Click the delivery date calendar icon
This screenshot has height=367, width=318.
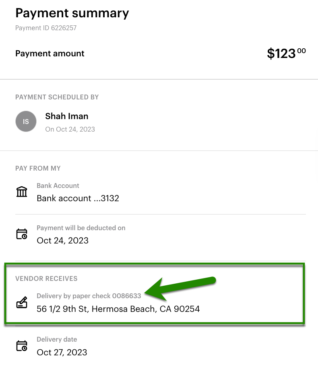point(22,346)
